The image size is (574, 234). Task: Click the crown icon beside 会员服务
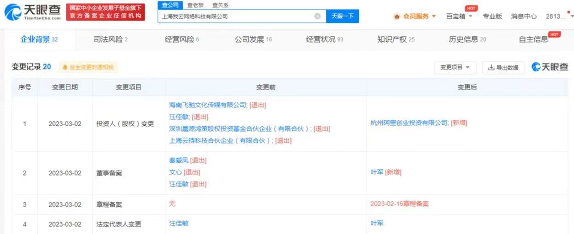[397, 16]
